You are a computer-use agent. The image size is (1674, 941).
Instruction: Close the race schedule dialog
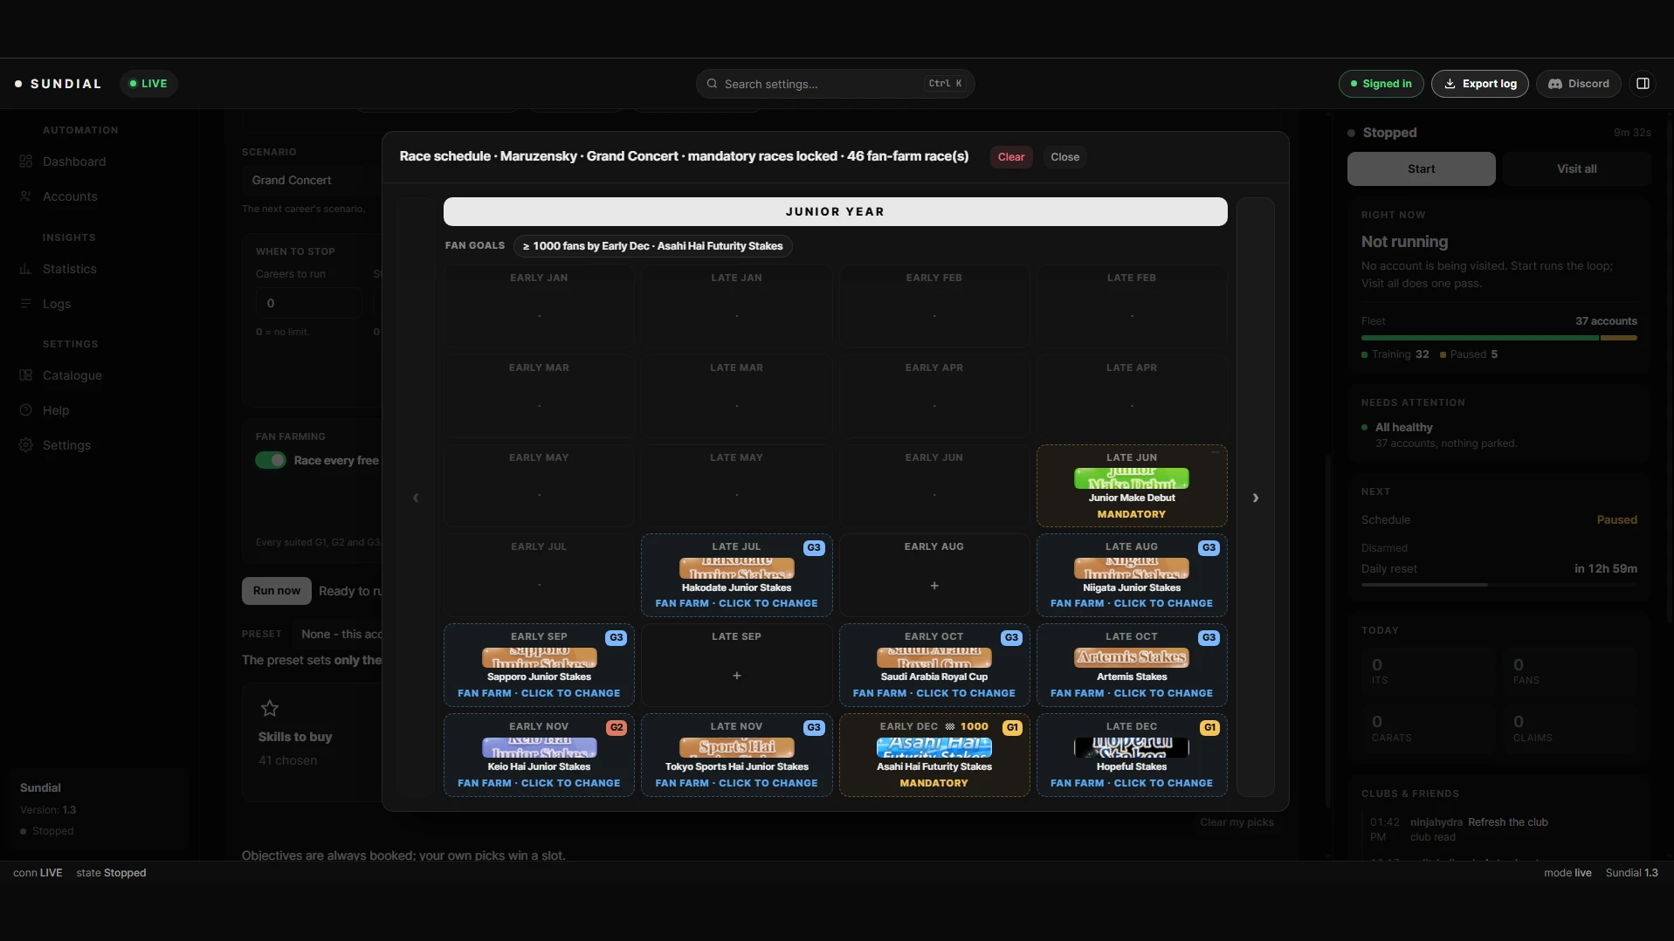tap(1064, 157)
